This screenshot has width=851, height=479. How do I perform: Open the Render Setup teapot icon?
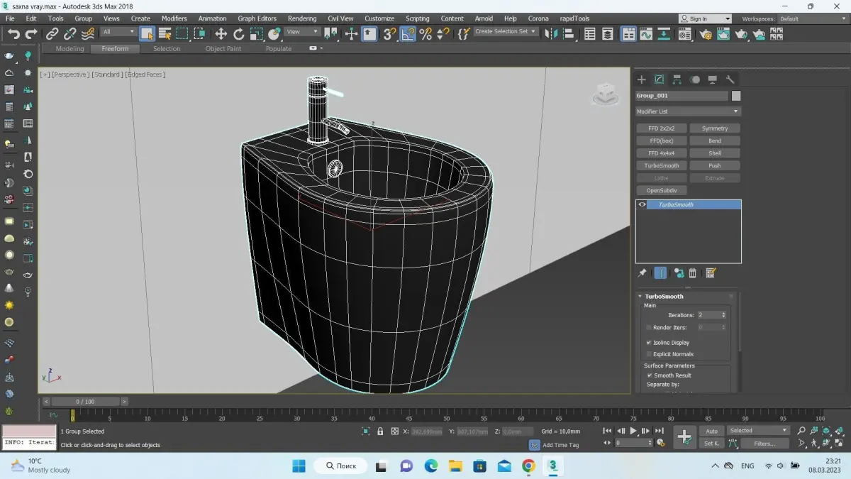point(706,33)
